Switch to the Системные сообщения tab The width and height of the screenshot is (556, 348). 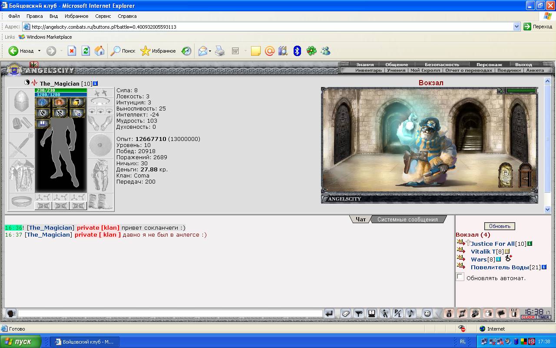tap(407, 219)
